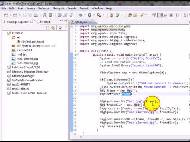Click 'cap.release();' on line 29
Viewport: 190px width, 142px height.
(x=112, y=126)
